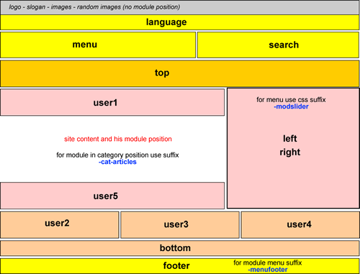Select the search position block
The height and width of the screenshot is (274, 360).
[x=278, y=45]
